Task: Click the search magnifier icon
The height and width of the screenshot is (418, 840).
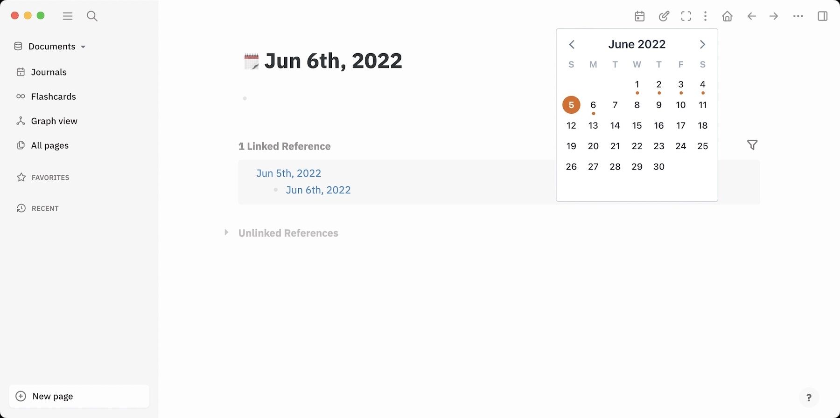Action: click(92, 16)
